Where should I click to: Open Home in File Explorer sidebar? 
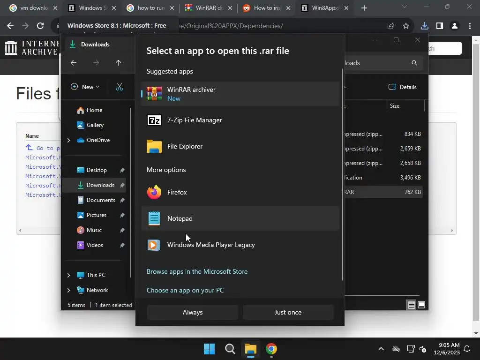(x=94, y=110)
